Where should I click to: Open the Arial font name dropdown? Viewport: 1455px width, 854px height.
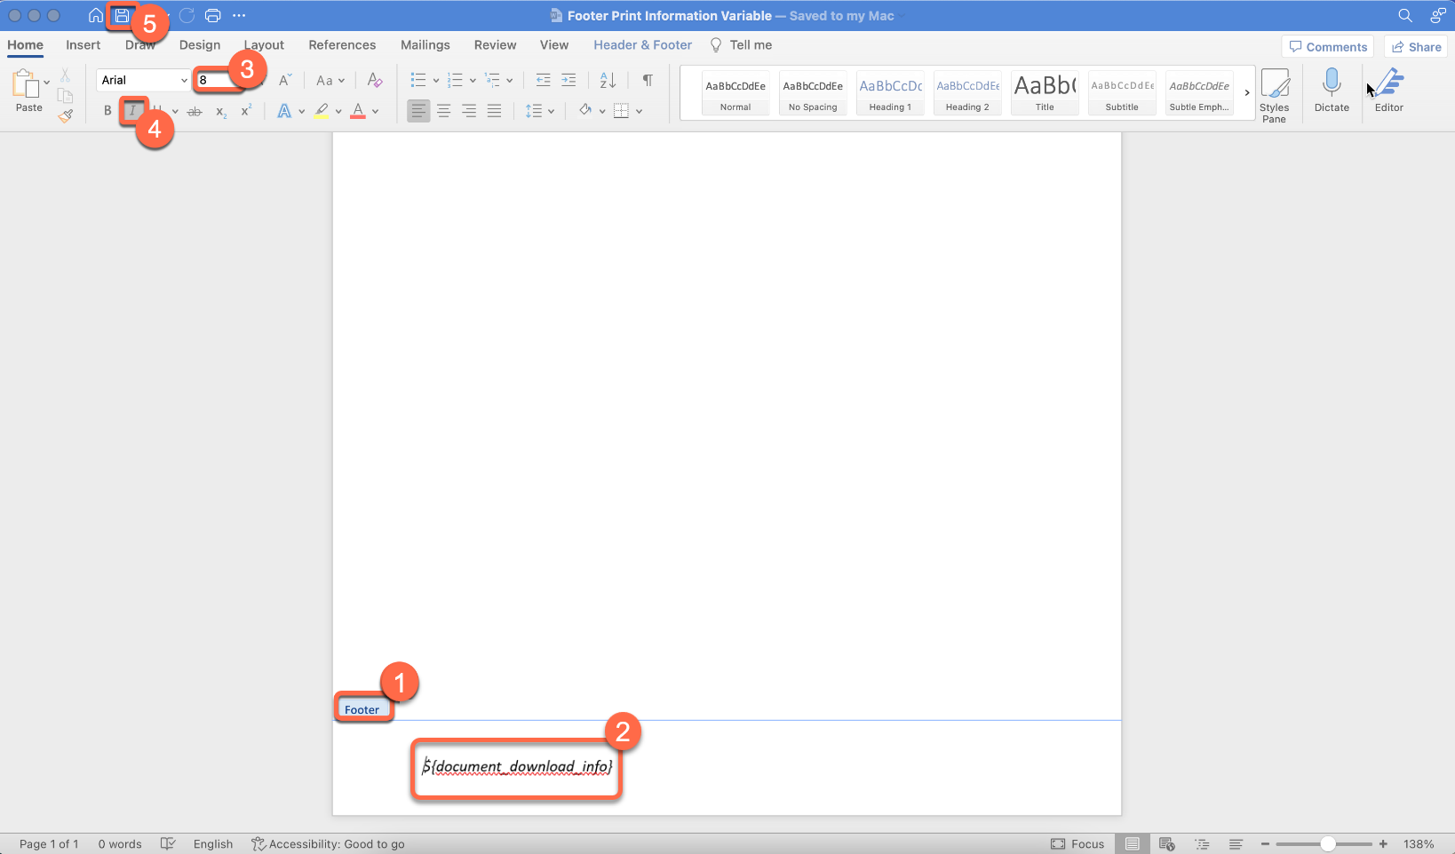(184, 81)
